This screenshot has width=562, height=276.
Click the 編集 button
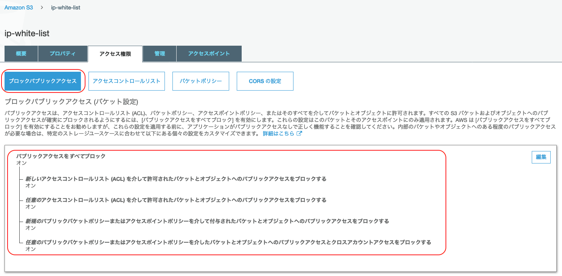coord(541,157)
